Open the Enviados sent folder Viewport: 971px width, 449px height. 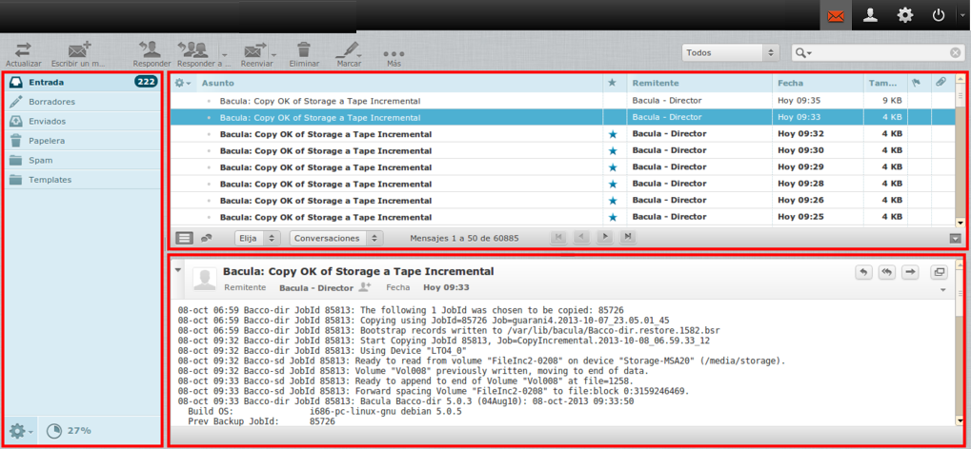click(82, 121)
